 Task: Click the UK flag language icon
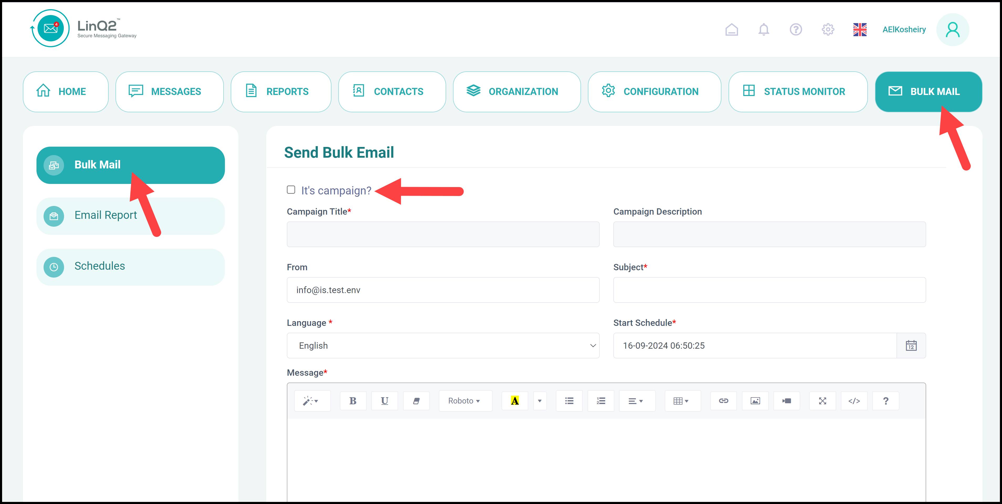[x=860, y=30]
